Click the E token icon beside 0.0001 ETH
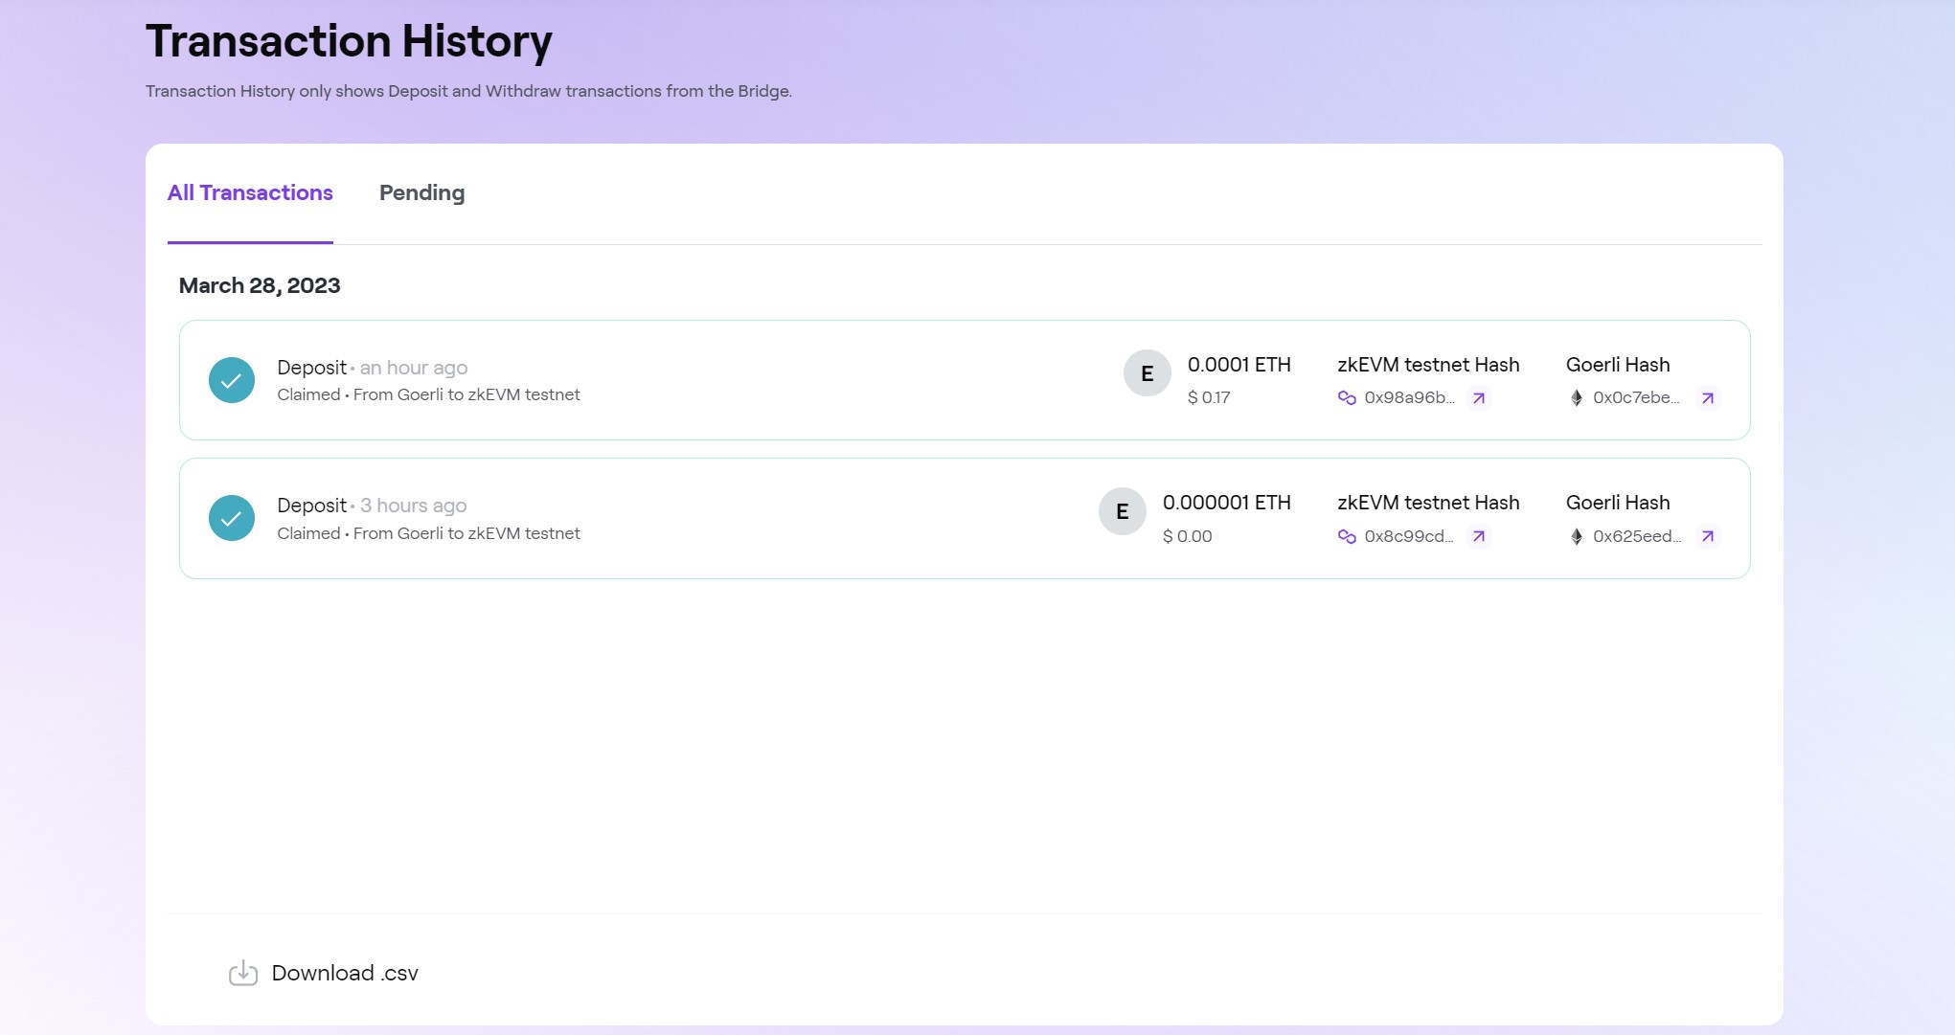Screen dimensions: 1955x1035 click(x=1148, y=373)
